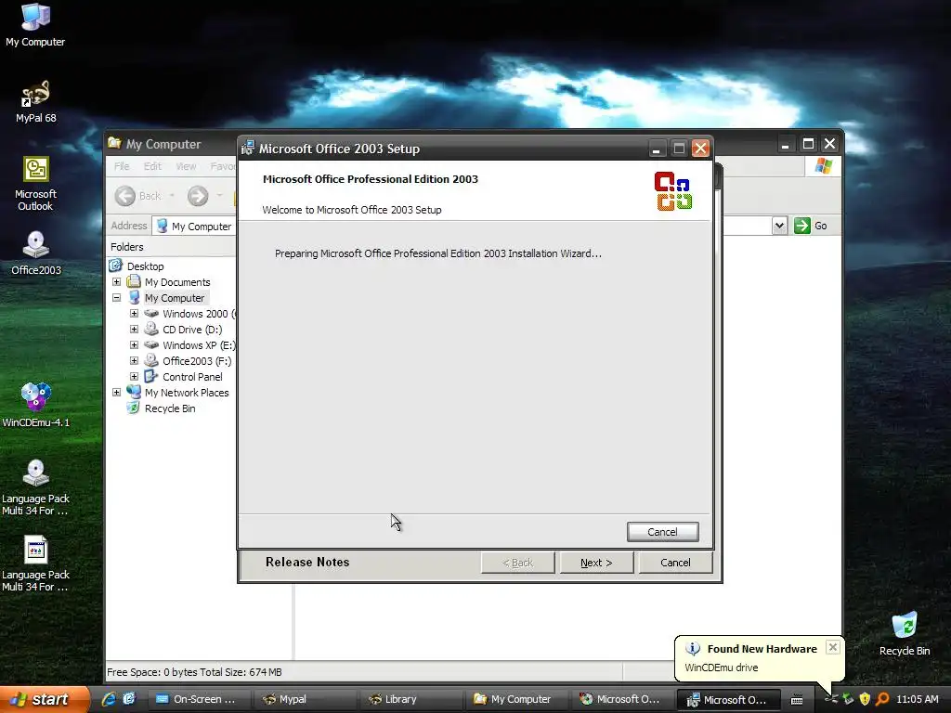951x713 pixels.
Task: Select the WinCDEmu-4.1 installer icon
Action: tap(36, 405)
